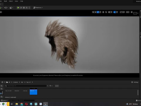141x106 pixels.
Task: Toggle rotation angle snapping
Action: click(114, 12)
